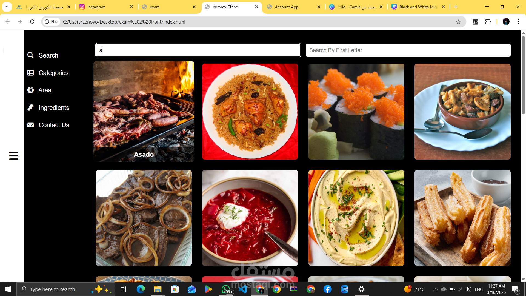The width and height of the screenshot is (526, 296).
Task: Reload the current page
Action: tap(32, 22)
